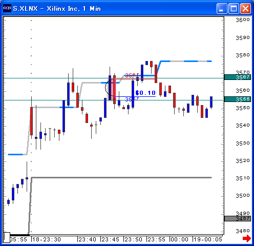Maximize the Xilinx chart window

pyautogui.click(x=234, y=8)
